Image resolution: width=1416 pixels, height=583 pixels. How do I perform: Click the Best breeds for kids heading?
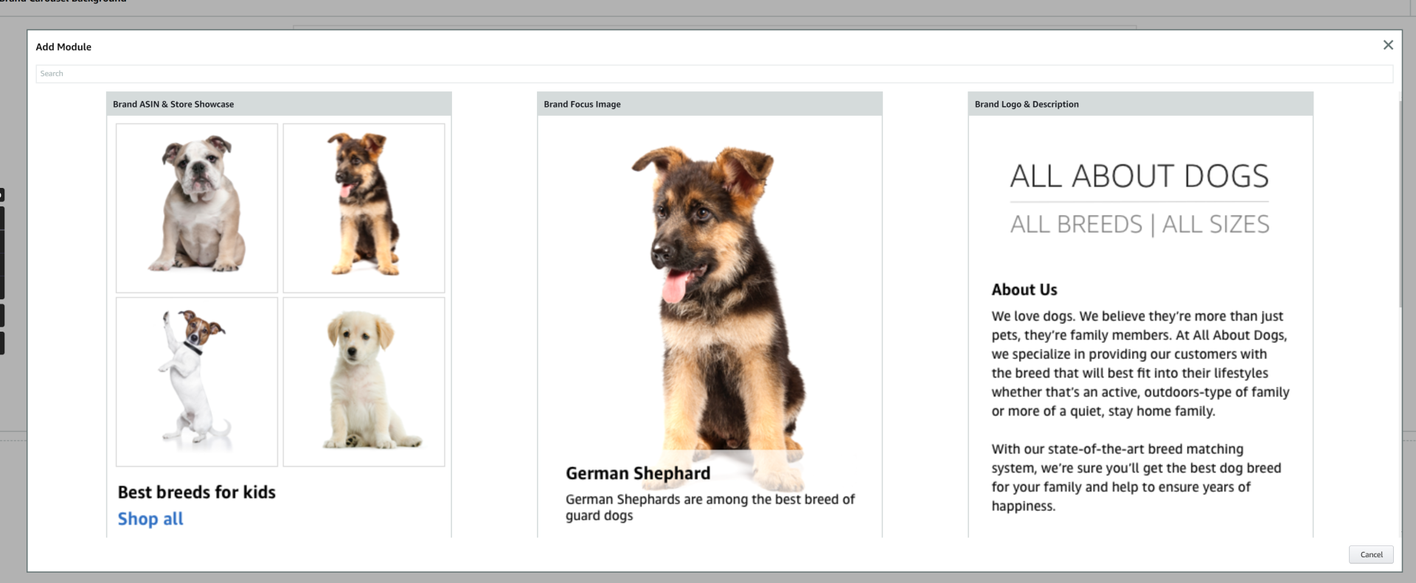[x=197, y=492]
